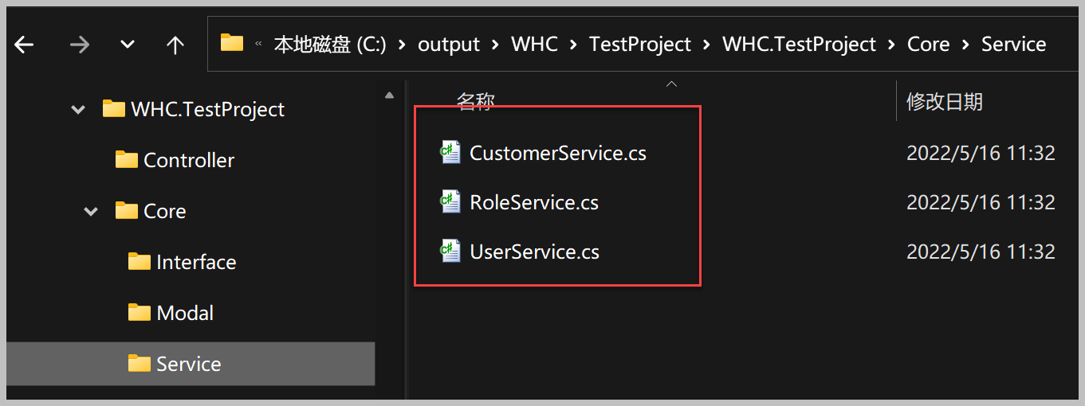Show hidden breadcrumb path double-chevron

(x=258, y=44)
